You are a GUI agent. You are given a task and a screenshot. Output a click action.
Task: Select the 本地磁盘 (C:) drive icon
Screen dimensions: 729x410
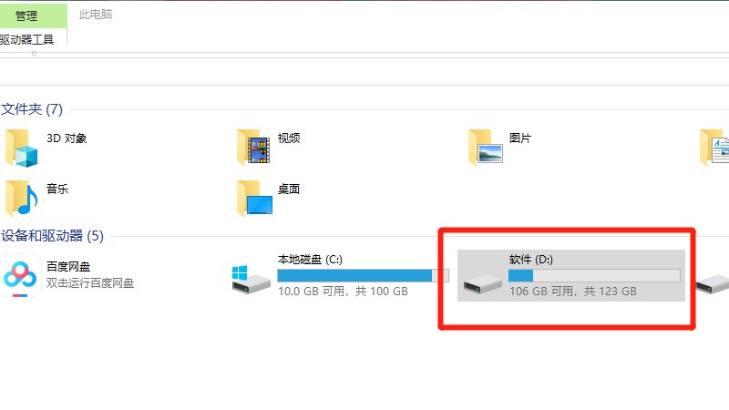[x=252, y=280]
